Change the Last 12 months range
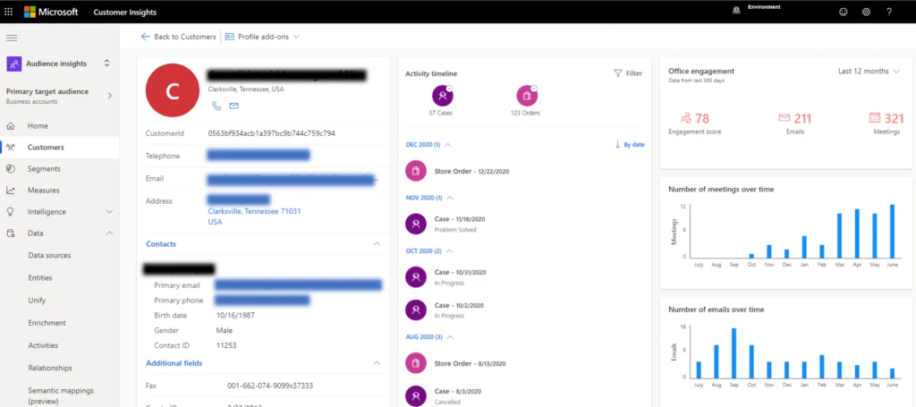The width and height of the screenshot is (916, 407). tap(869, 72)
